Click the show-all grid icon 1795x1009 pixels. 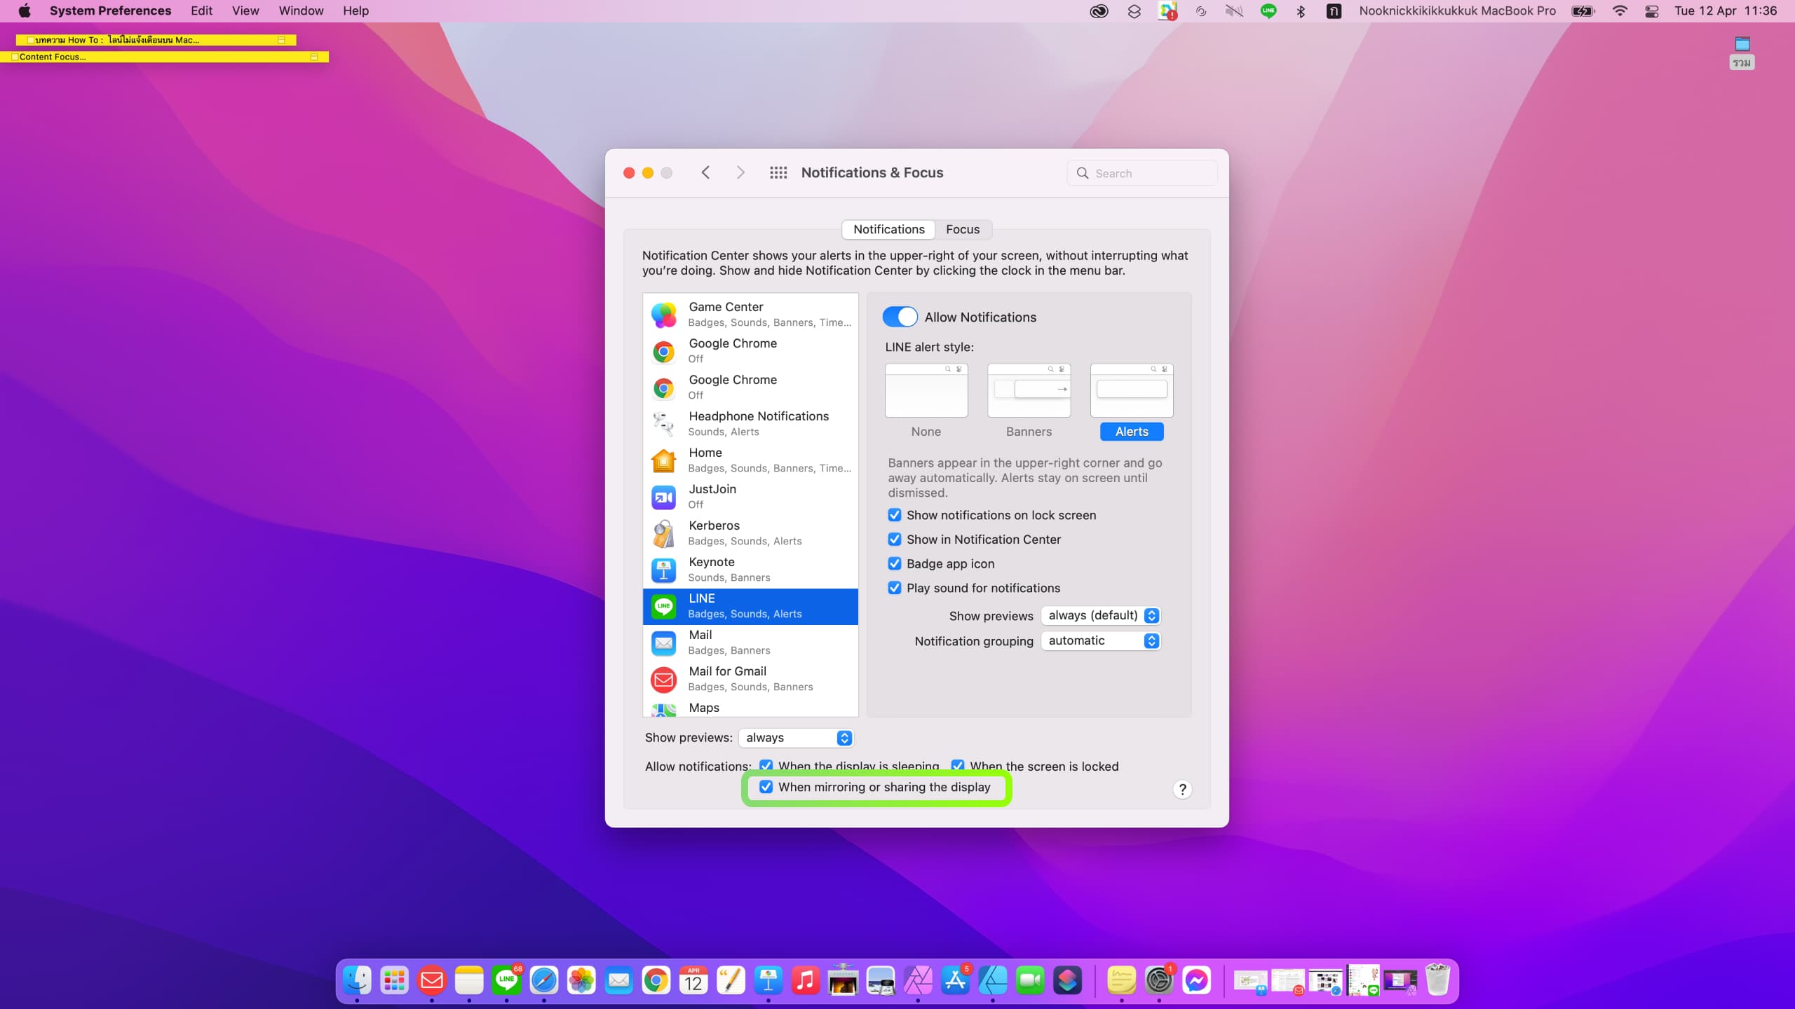(x=778, y=172)
